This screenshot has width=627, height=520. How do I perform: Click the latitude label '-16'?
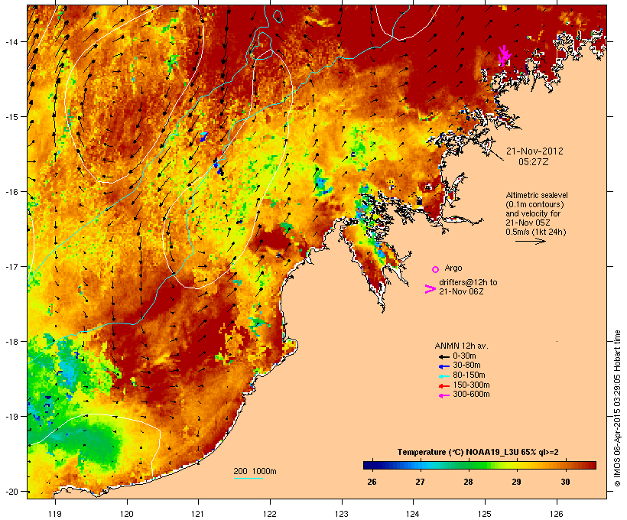pos(11,192)
